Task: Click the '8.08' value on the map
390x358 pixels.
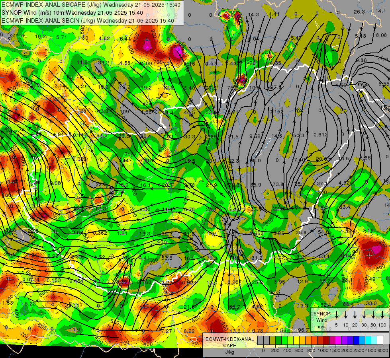Action: click(x=381, y=35)
